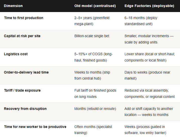The image size is (180, 137).
Task: Select the "Order-to-delivery lead time" label
Action: 26,72
